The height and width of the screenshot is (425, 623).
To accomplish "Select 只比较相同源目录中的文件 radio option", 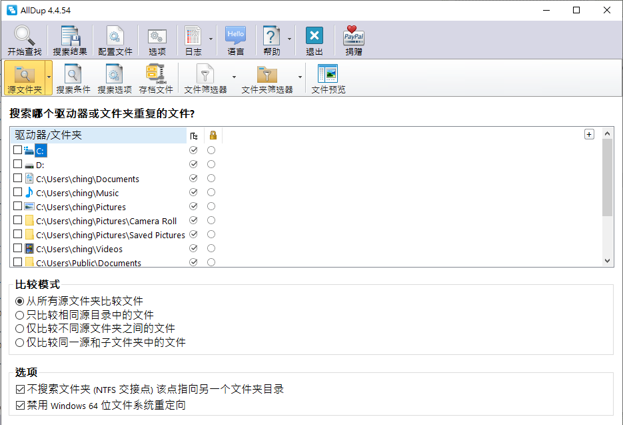I will (20, 315).
